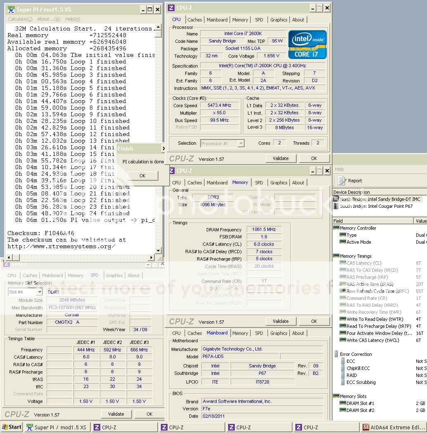
Task: Open the Calculate menu in Super PI
Action: [x=20, y=19]
